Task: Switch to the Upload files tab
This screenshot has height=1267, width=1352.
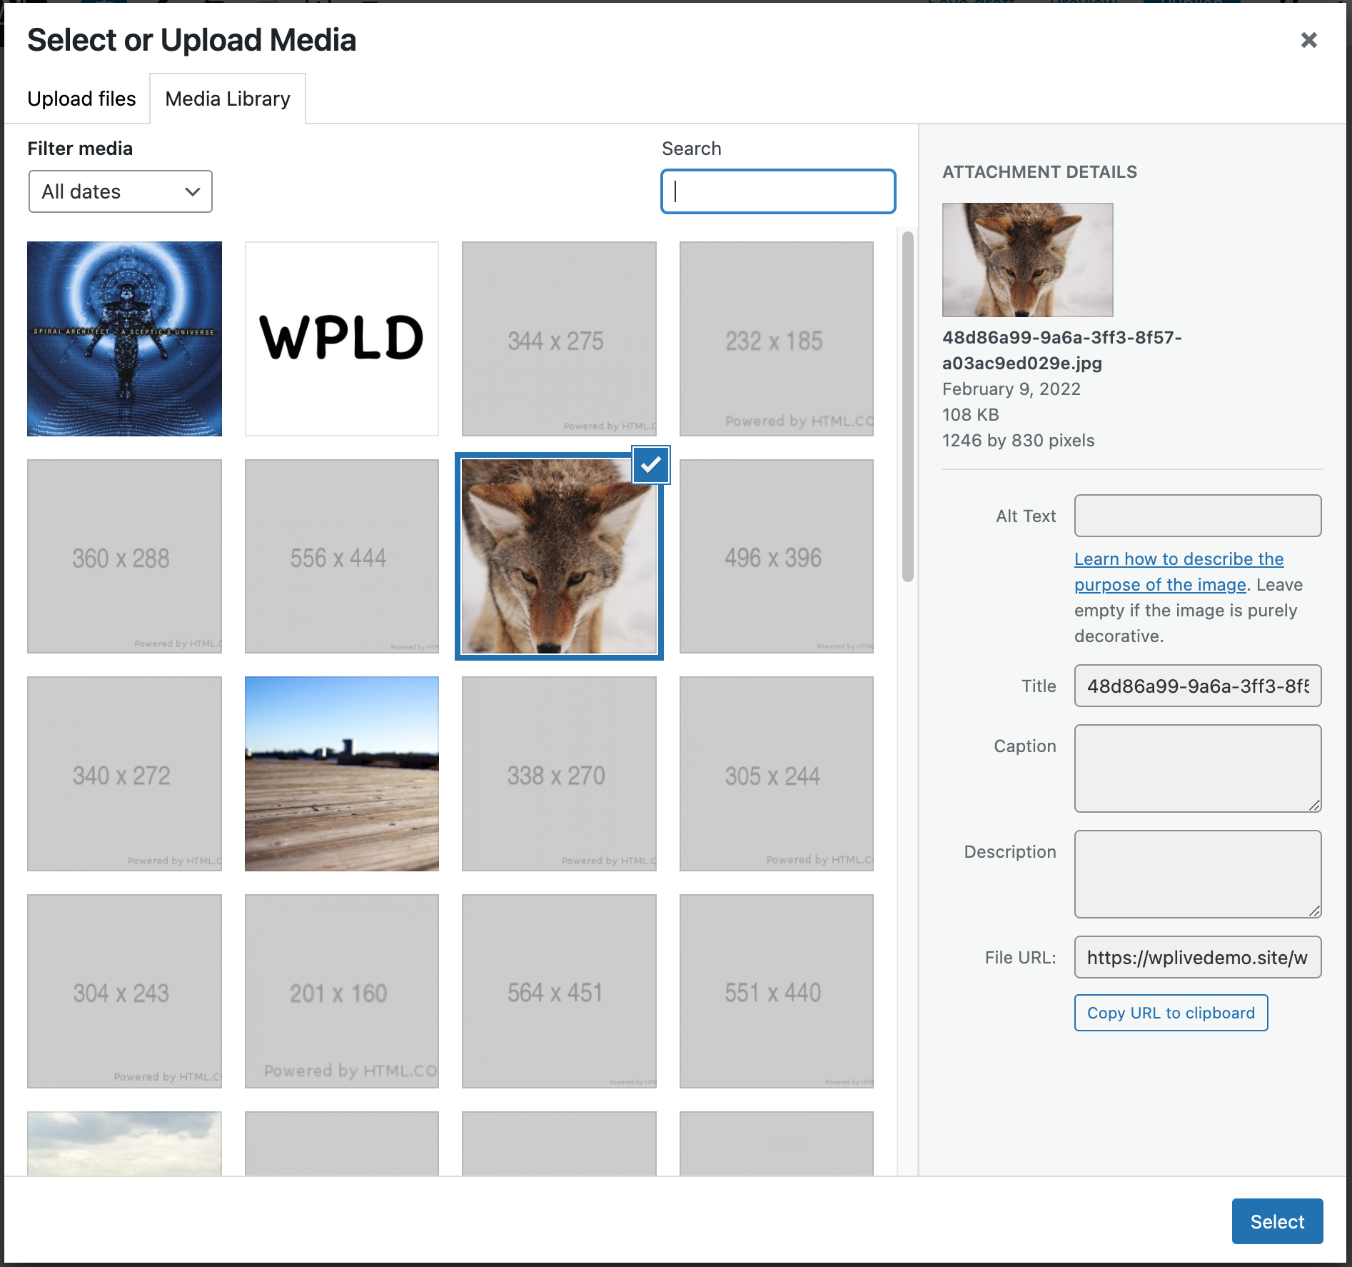Action: (x=81, y=98)
